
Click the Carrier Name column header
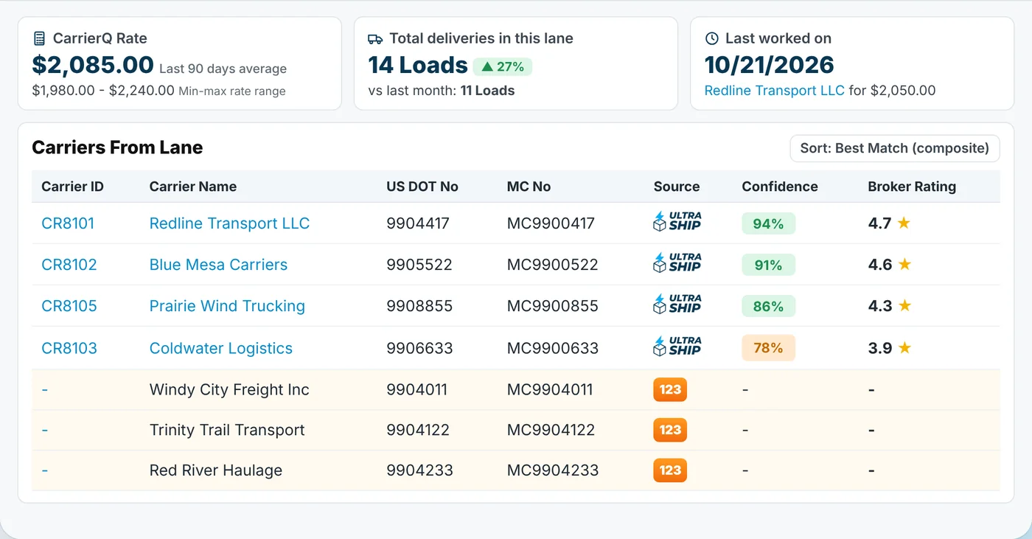193,187
